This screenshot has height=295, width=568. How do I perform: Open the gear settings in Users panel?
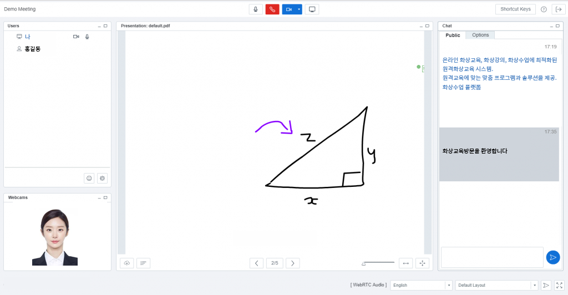tap(102, 178)
